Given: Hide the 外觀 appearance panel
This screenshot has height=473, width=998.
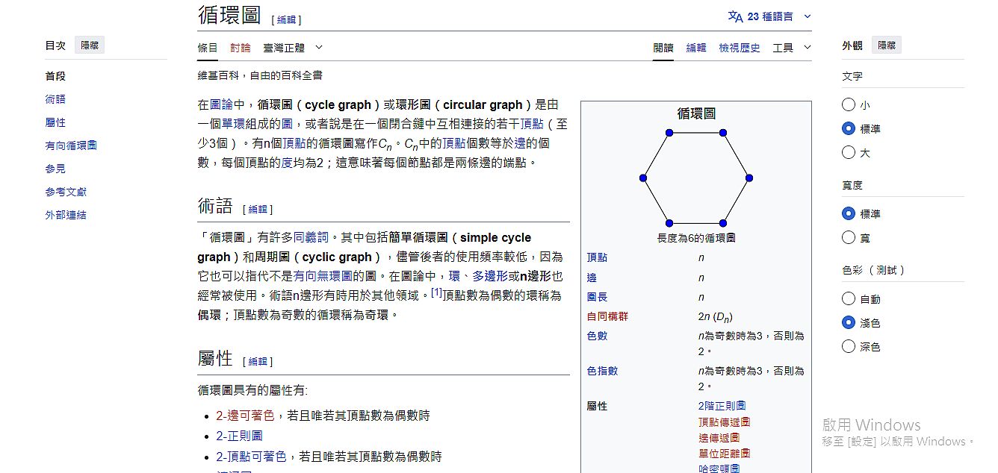Looking at the screenshot, I should (x=886, y=46).
